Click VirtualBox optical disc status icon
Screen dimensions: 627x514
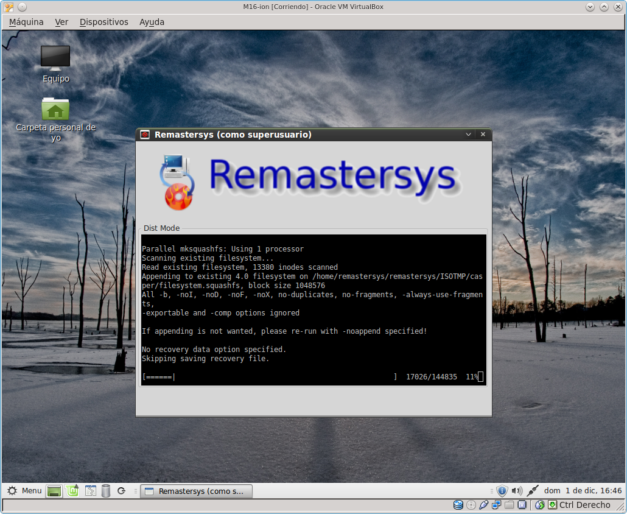pos(471,505)
